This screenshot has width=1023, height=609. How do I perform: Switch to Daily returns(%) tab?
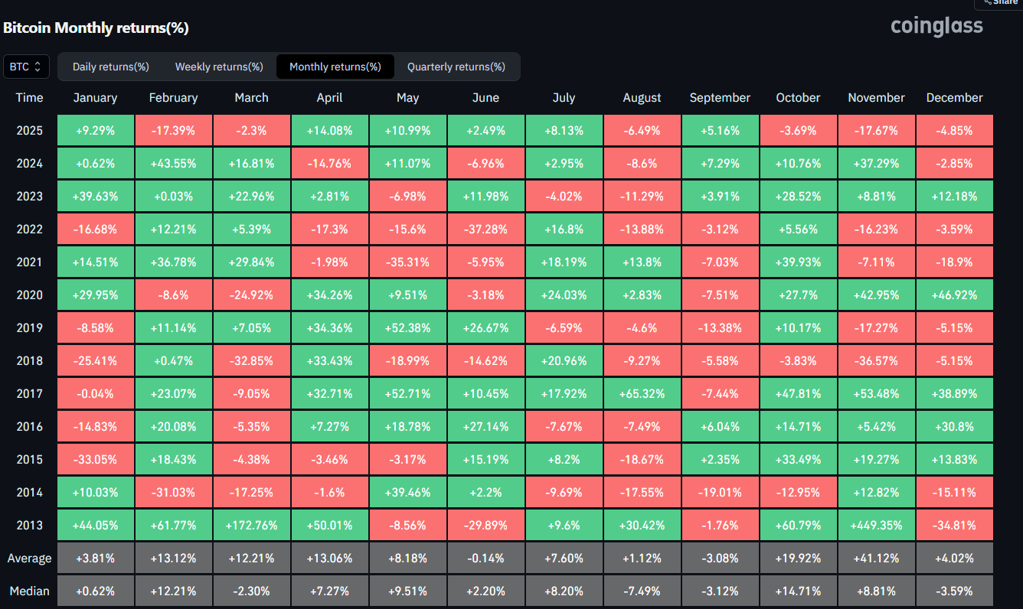pyautogui.click(x=110, y=67)
